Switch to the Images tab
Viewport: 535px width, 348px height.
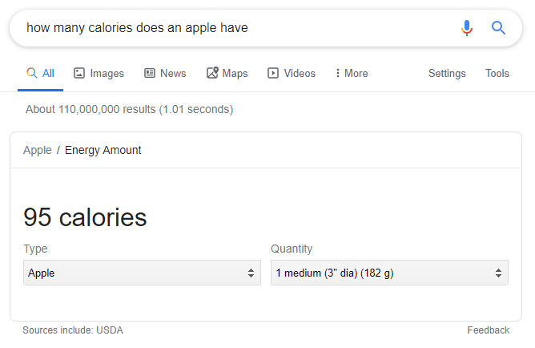(x=99, y=73)
